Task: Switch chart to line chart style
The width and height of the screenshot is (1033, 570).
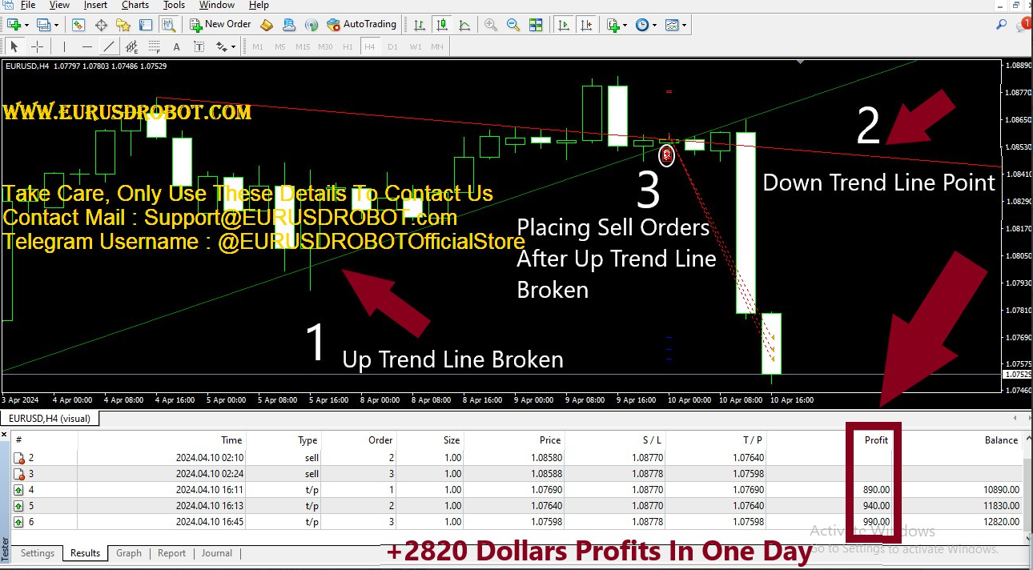Action: pyautogui.click(x=464, y=25)
